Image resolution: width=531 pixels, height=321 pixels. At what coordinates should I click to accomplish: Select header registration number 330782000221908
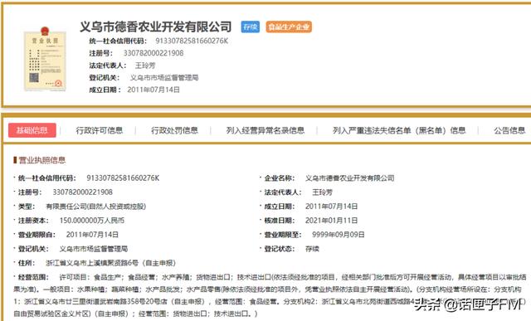click(x=153, y=53)
